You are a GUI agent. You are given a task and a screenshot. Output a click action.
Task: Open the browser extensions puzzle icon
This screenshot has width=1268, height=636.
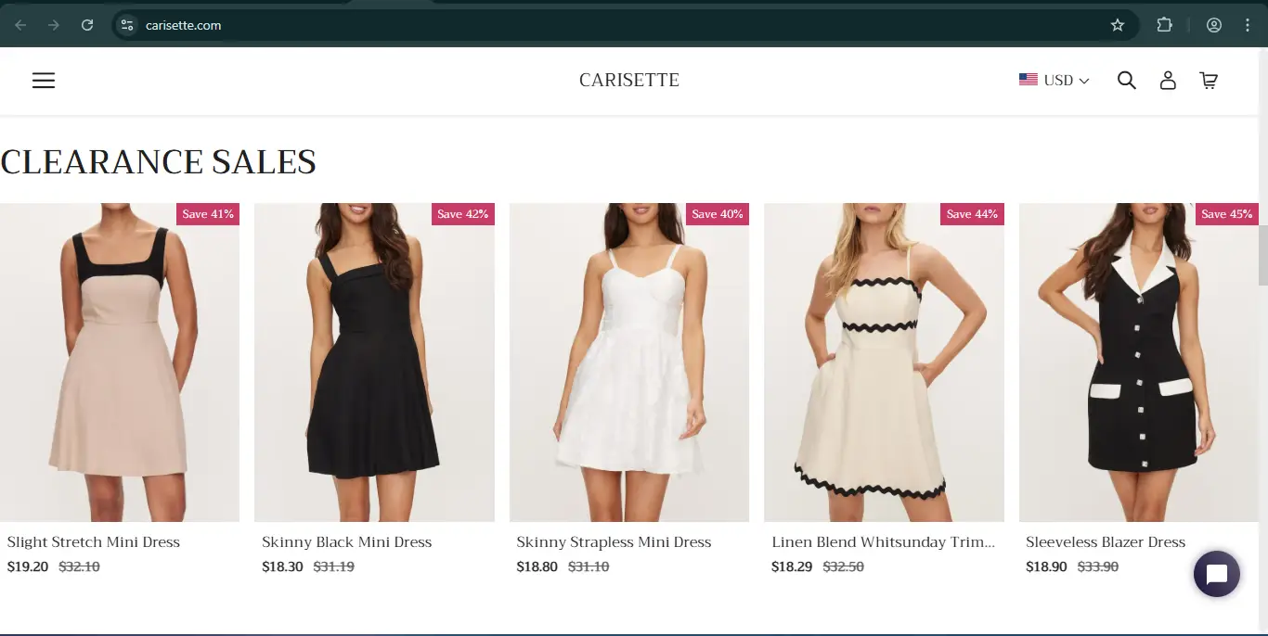tap(1164, 25)
